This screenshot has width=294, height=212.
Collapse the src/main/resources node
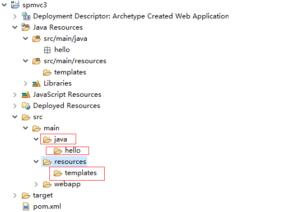[x=26, y=61]
